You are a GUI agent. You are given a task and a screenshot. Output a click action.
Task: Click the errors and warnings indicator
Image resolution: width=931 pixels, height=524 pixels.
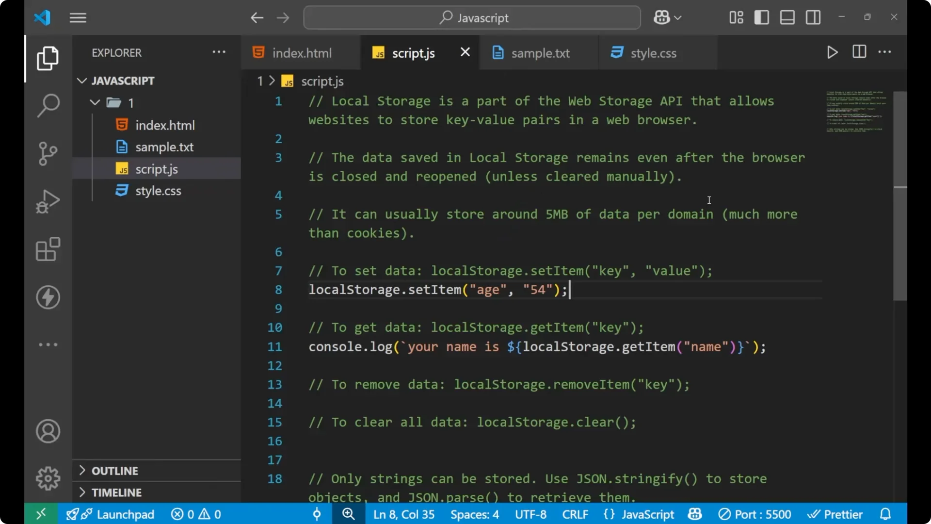tap(195, 514)
